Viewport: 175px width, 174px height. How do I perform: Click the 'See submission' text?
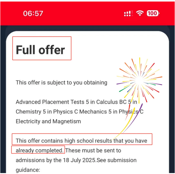[117, 160]
